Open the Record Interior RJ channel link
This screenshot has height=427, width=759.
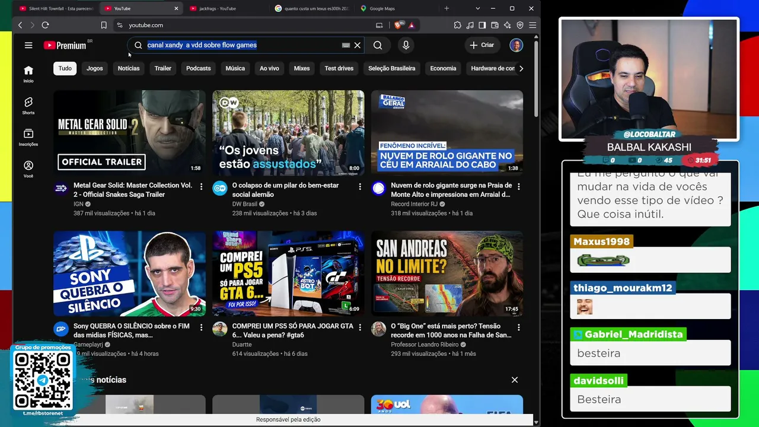coord(414,204)
